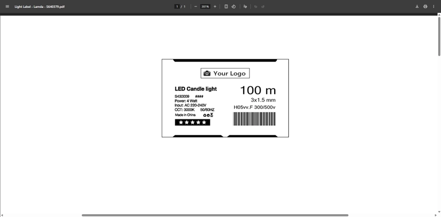
Task: Click the recycling symbols on the label
Action: tap(208, 115)
